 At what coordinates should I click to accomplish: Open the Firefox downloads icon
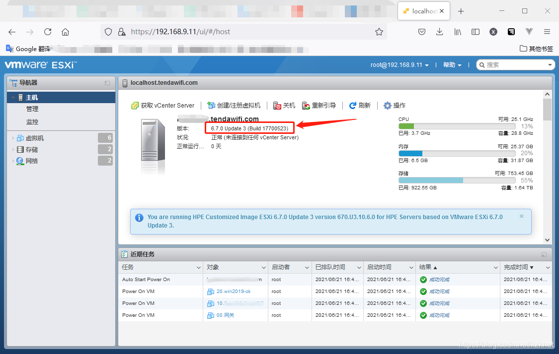click(440, 32)
